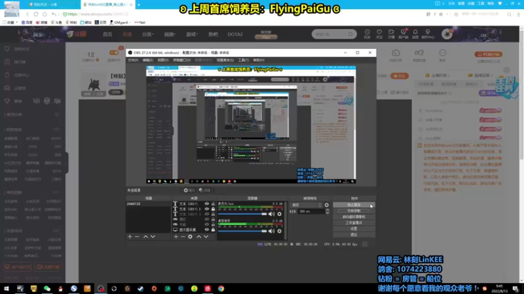Viewport: 524px width, 294px height.
Task: Open the 首页 tab on Douyu navigation
Action: [107, 35]
